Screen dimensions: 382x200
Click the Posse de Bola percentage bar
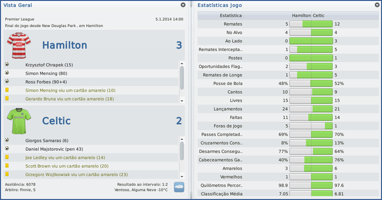(x=311, y=83)
